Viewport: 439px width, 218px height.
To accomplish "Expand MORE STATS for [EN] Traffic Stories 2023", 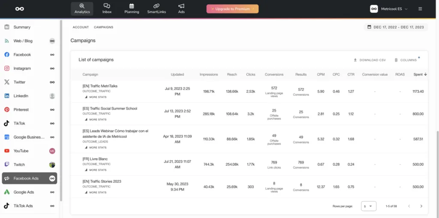I will pyautogui.click(x=96, y=193).
